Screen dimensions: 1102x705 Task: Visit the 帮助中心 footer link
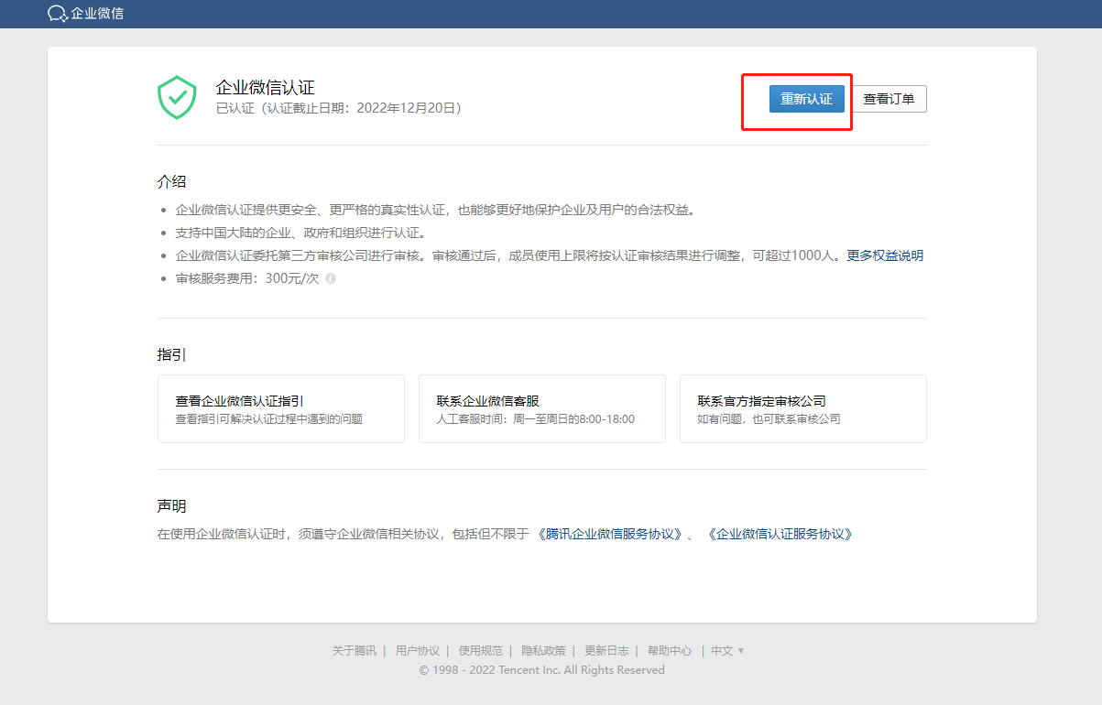pos(670,650)
